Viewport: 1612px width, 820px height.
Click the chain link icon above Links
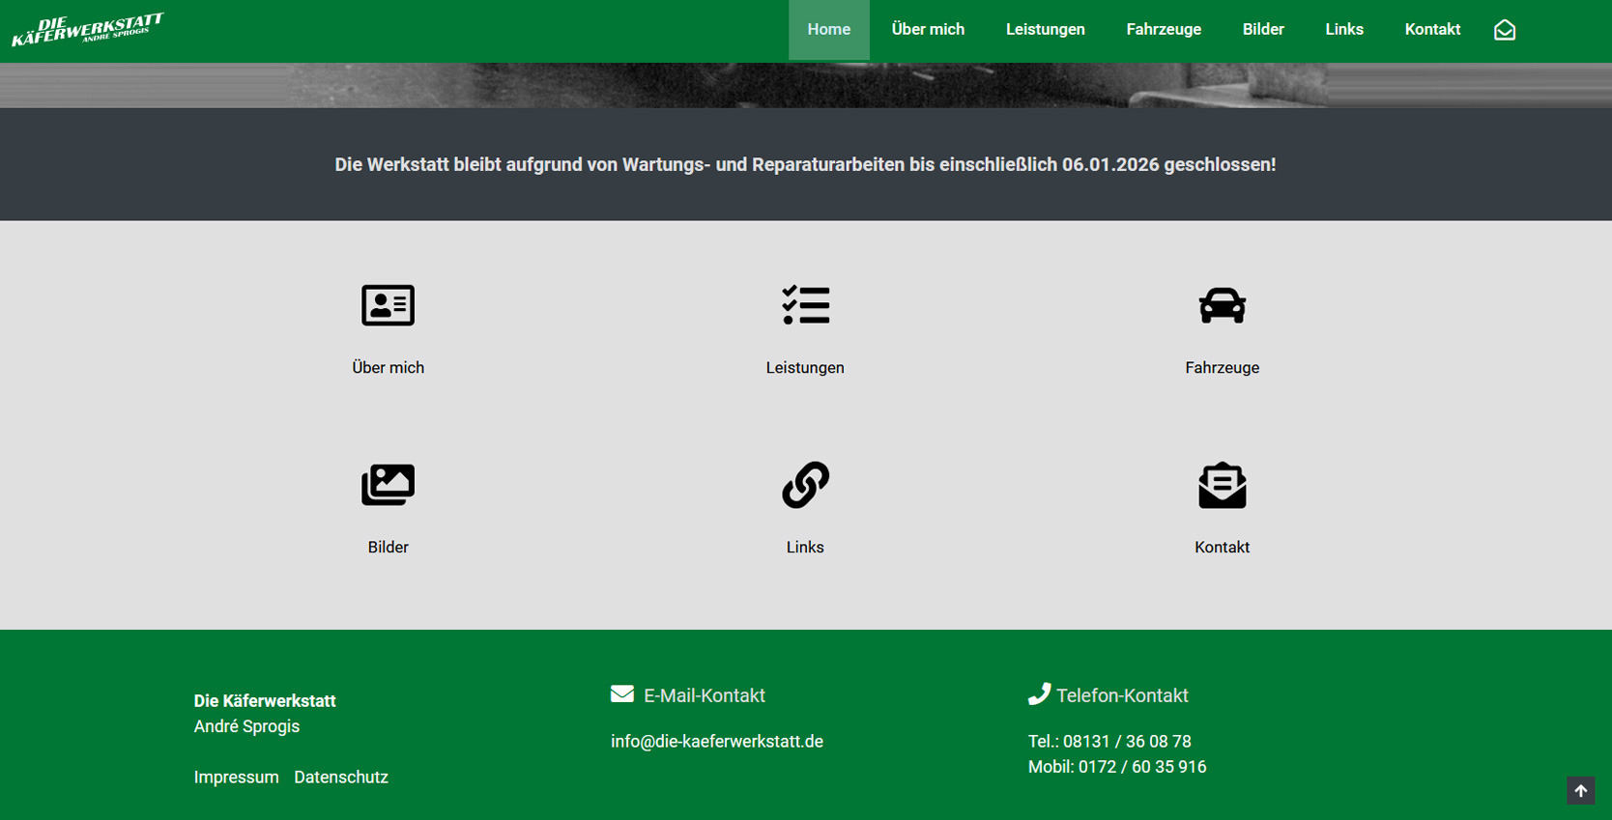[805, 485]
